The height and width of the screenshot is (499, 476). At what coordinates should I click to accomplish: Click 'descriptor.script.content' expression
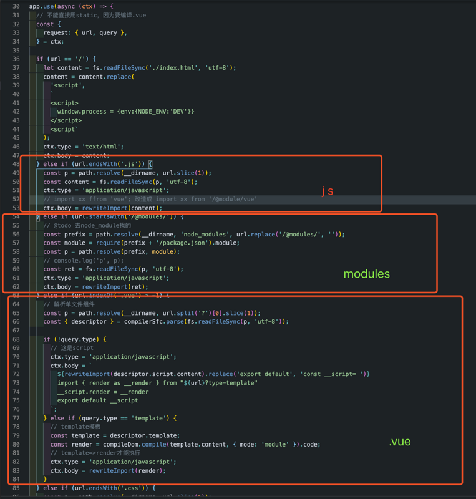157,374
